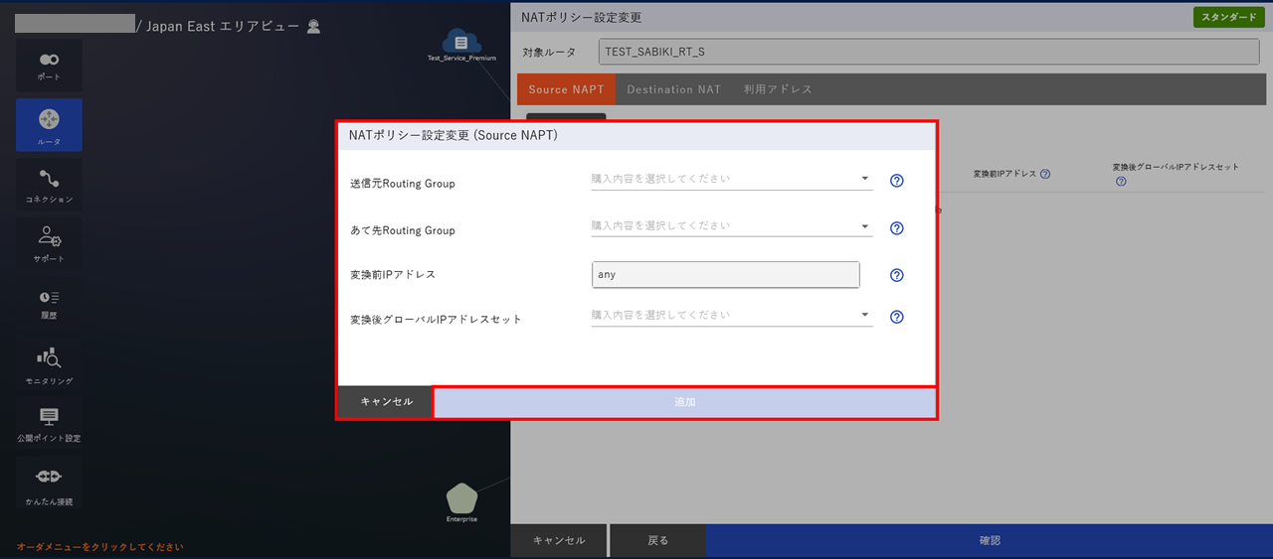
Task: Click help icon in 変換前IPアドレス table header
Action: [1045, 174]
